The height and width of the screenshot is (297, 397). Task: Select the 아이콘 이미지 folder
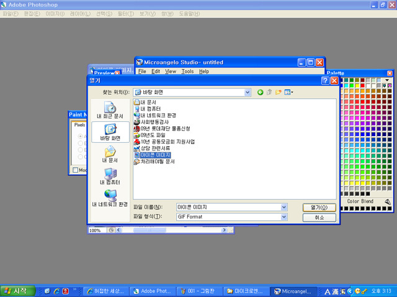coord(152,155)
